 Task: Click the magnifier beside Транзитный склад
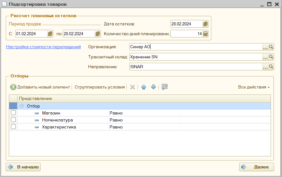click(271, 57)
